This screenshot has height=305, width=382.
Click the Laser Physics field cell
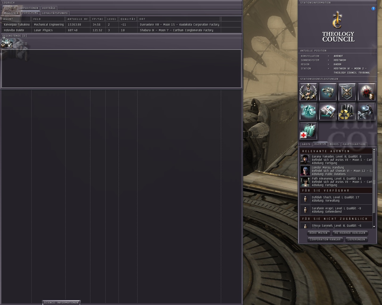43,30
